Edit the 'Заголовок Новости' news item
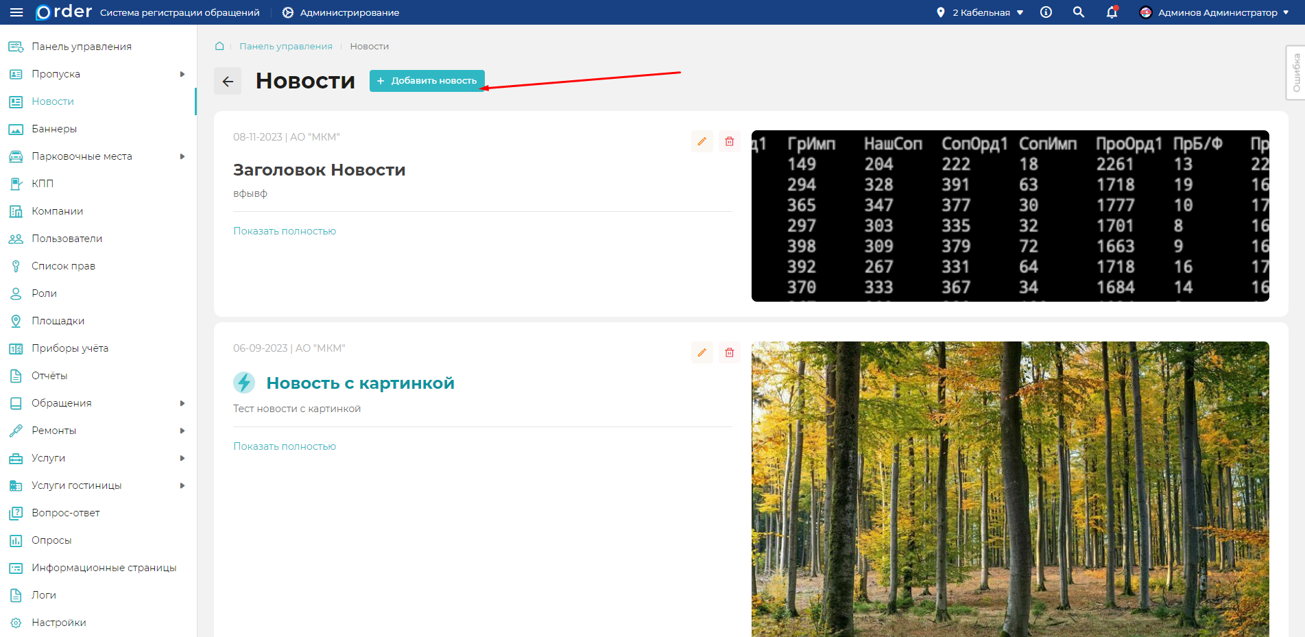Image resolution: width=1305 pixels, height=637 pixels. click(702, 141)
